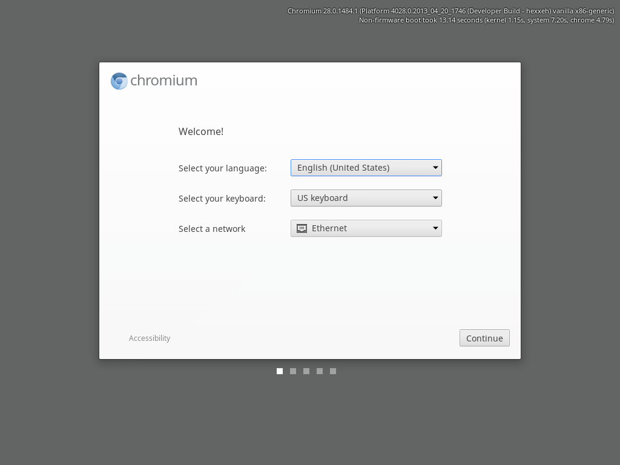This screenshot has width=620, height=465.
Task: Select the first white step indicator dot
Action: click(x=280, y=371)
